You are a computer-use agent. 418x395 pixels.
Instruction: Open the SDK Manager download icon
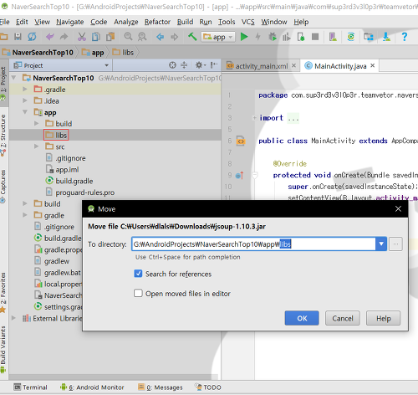386,37
